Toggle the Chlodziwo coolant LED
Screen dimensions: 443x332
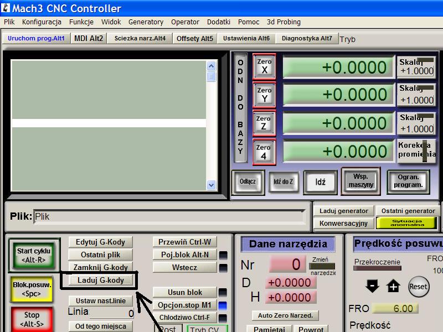click(x=223, y=318)
